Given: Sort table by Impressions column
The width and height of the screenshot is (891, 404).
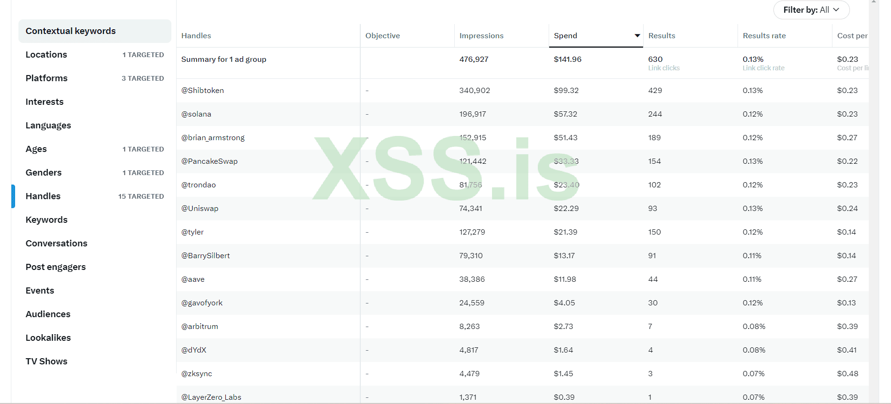Looking at the screenshot, I should point(481,36).
